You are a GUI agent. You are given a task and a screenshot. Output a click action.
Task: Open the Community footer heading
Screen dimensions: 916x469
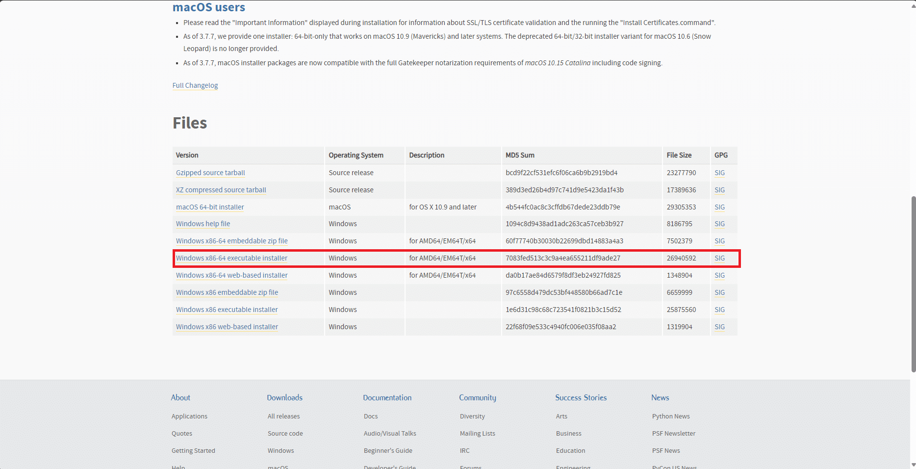click(x=478, y=397)
